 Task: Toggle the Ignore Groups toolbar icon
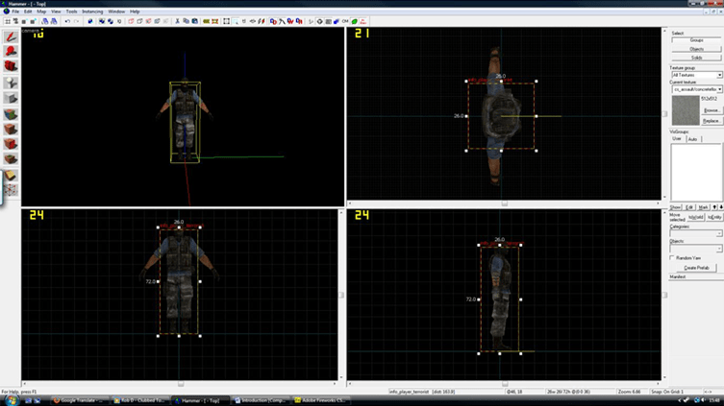point(118,21)
